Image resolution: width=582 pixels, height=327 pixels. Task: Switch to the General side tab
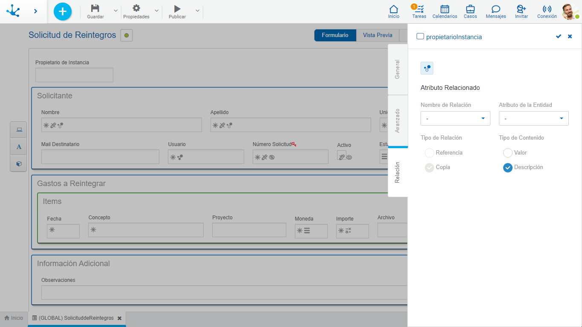(x=398, y=69)
